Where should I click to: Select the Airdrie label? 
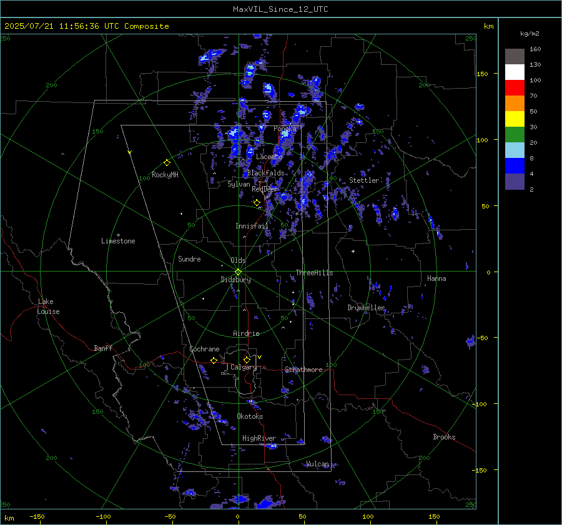[246, 333]
